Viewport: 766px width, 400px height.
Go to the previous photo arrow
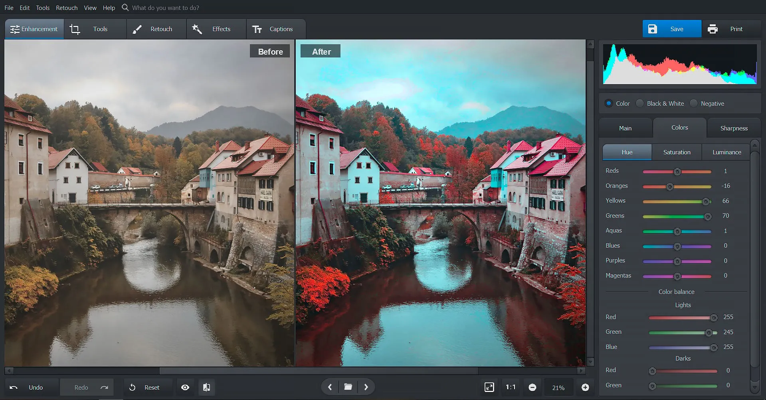[x=330, y=387]
